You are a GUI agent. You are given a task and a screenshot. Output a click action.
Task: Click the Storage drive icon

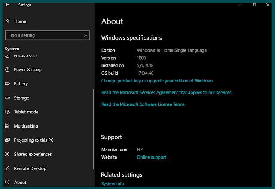[x=7, y=98]
